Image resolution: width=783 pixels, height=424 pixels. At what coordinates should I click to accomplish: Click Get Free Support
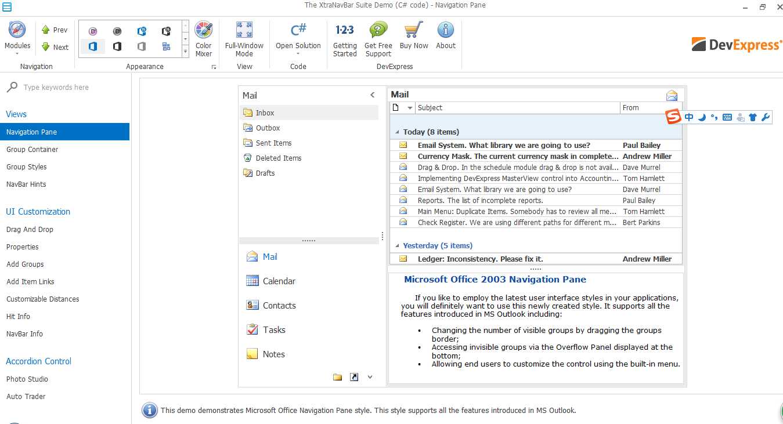point(378,39)
